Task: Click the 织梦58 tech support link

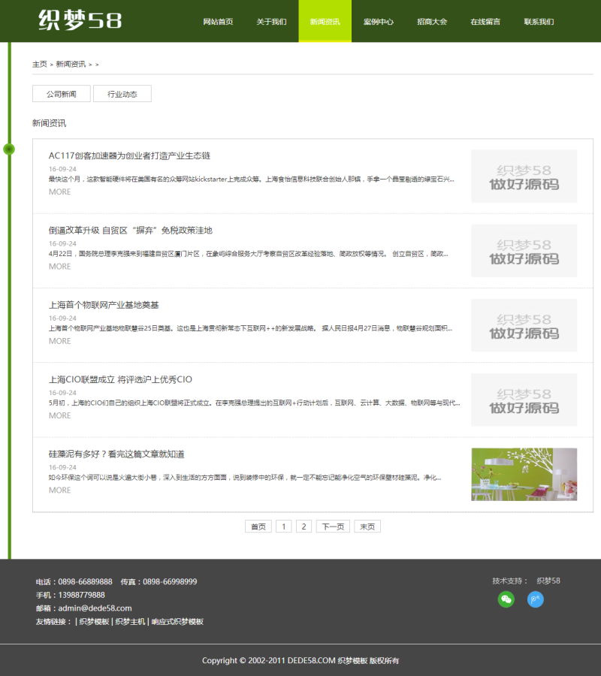Action: [548, 581]
